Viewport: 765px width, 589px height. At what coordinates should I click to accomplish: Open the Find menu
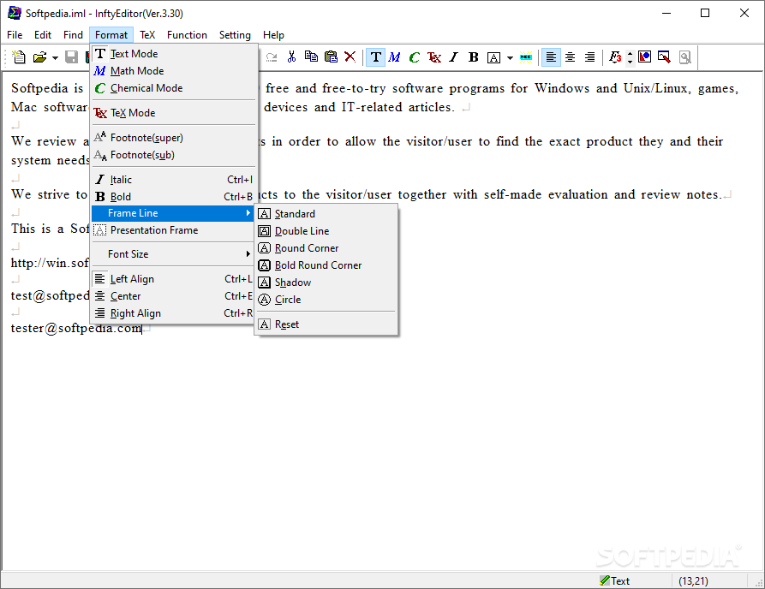[x=73, y=34]
